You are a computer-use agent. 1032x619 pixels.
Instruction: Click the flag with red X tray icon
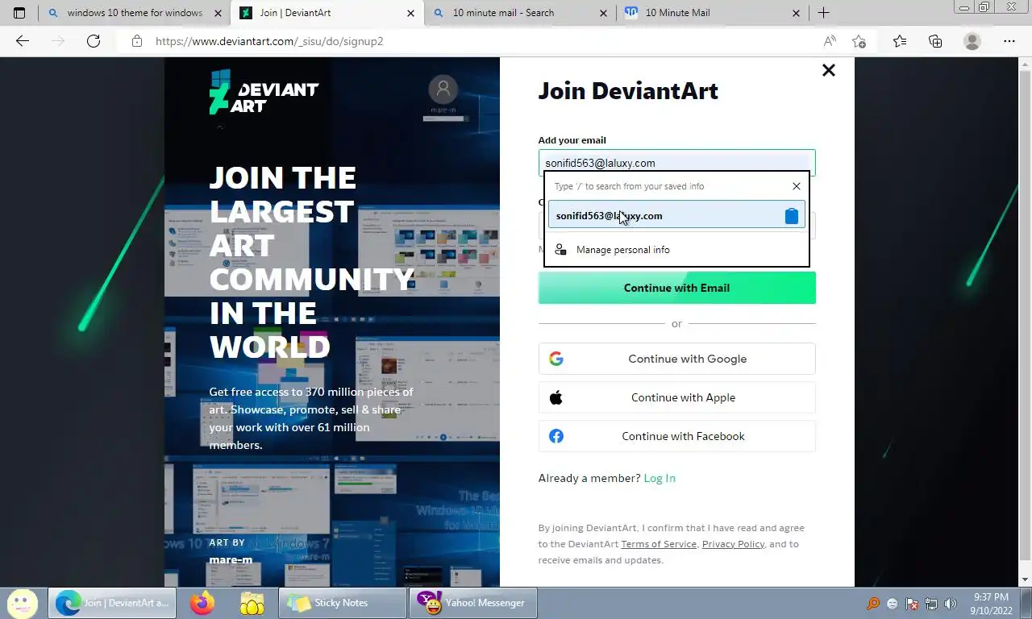[x=912, y=604]
